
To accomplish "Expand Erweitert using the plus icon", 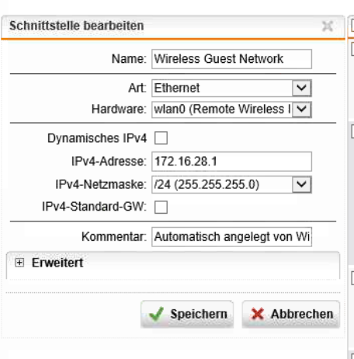I will click(x=19, y=263).
